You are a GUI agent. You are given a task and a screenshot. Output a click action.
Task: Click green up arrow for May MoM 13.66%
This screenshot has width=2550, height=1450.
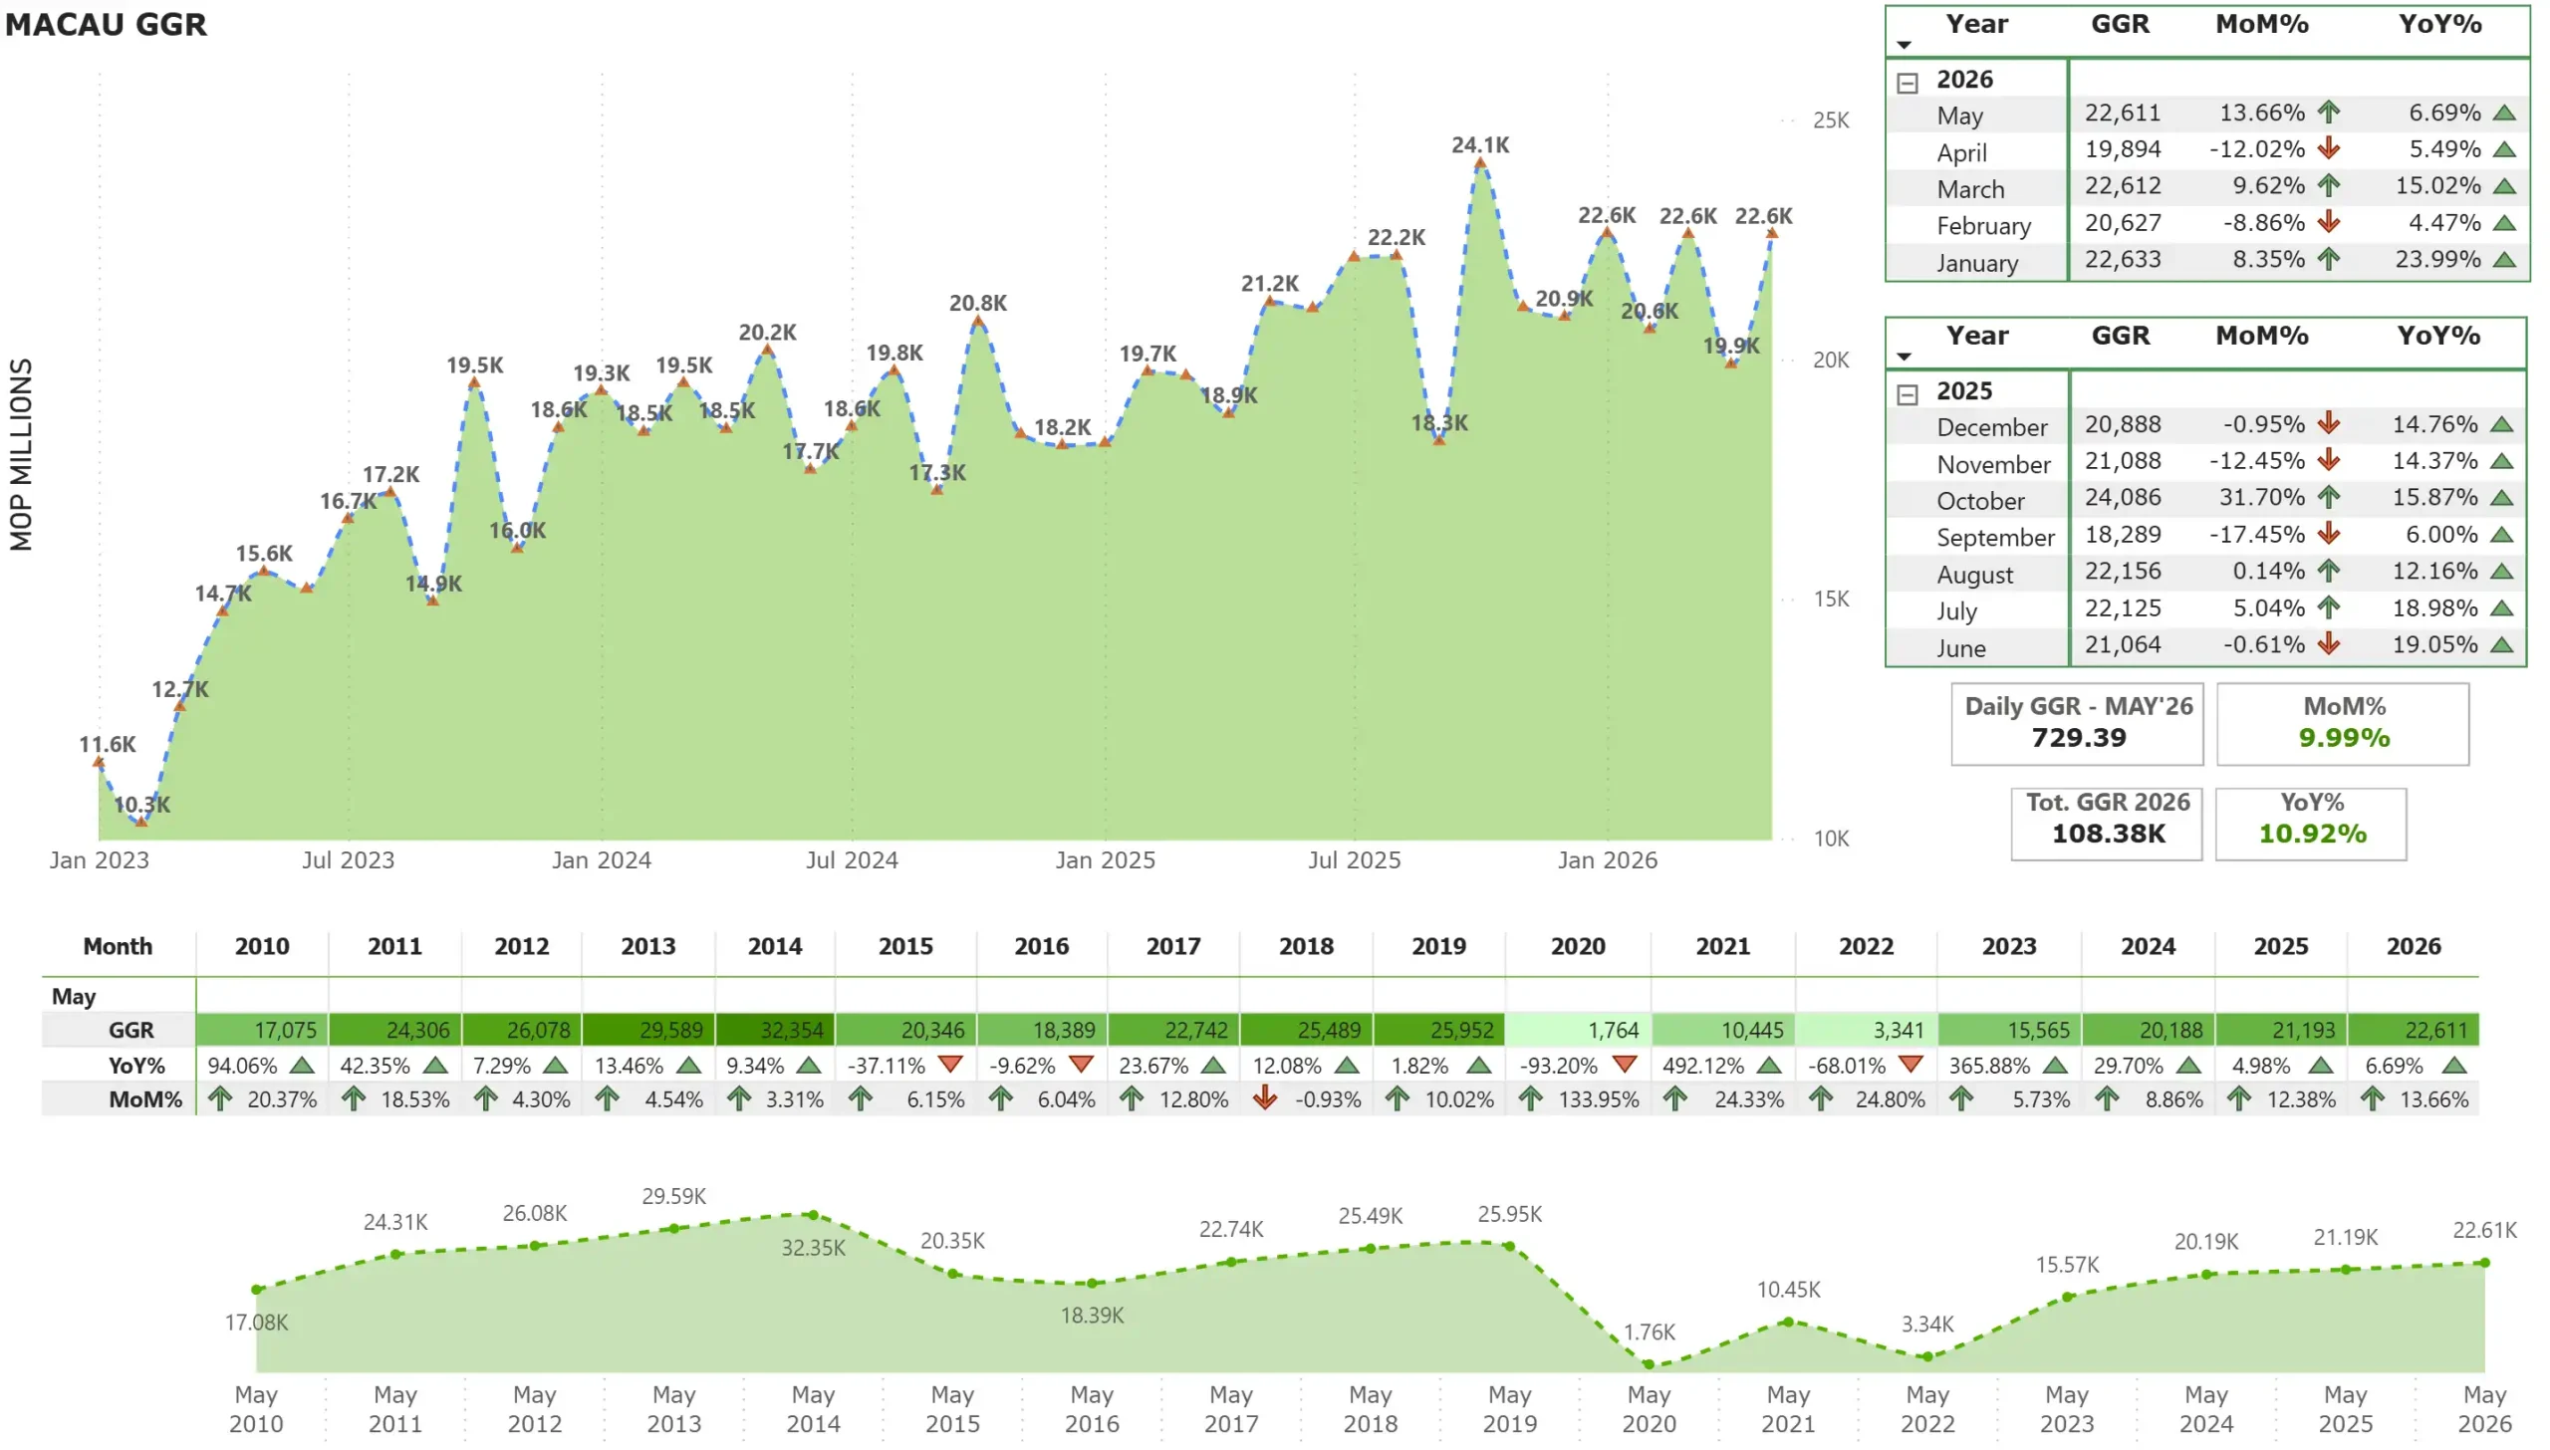[2328, 113]
